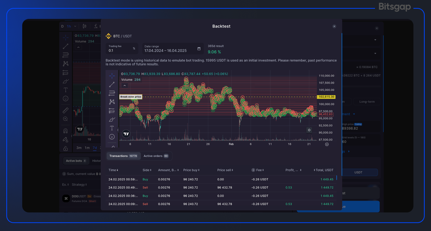Expand the backtest chart using the double-arrow
Viewport: 431px width, 231px height.
pyautogui.click(x=309, y=130)
